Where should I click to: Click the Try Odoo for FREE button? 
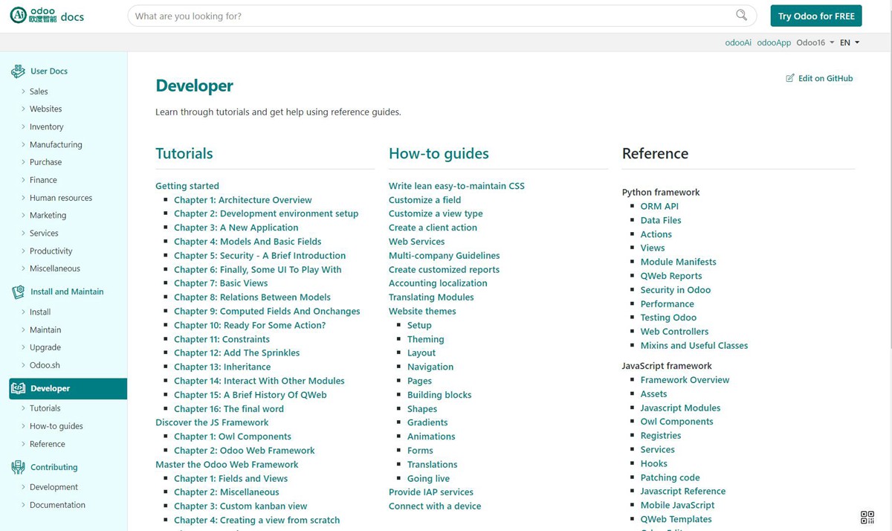(x=815, y=15)
